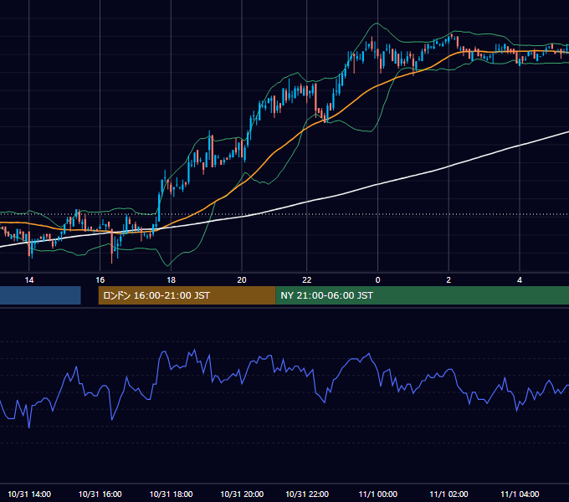Click the '4' hour label on price chart axis
Screen dimensions: 569x502
pyautogui.click(x=520, y=280)
